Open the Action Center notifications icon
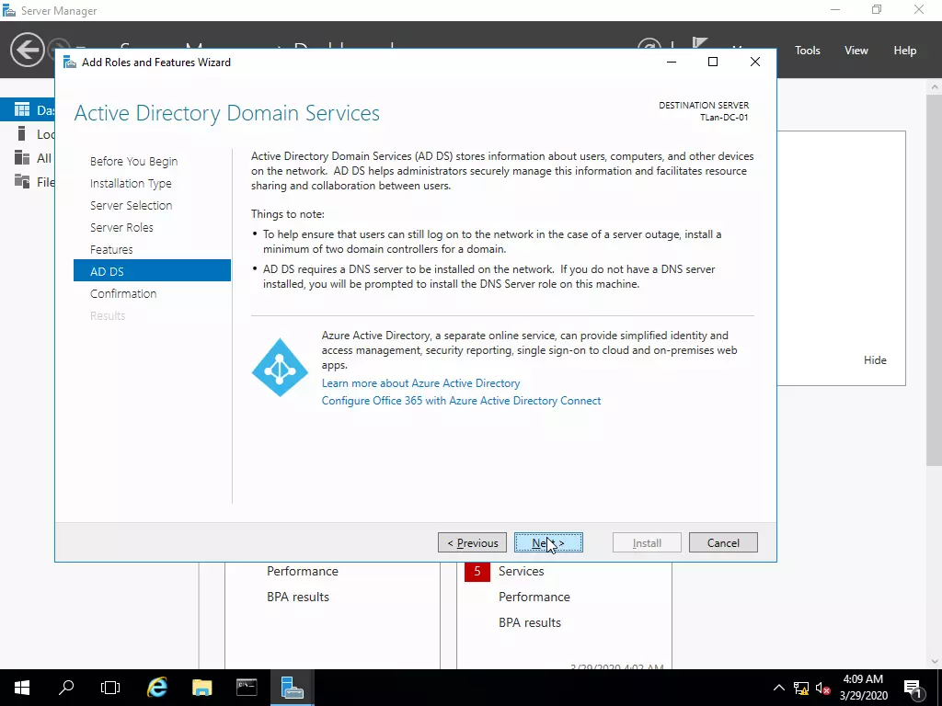This screenshot has width=942, height=706. click(x=913, y=688)
